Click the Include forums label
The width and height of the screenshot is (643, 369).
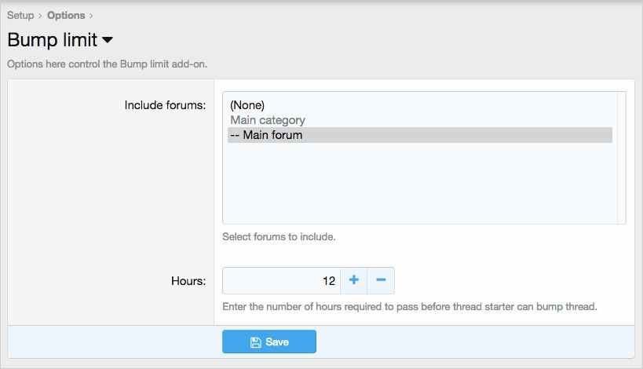pos(165,105)
